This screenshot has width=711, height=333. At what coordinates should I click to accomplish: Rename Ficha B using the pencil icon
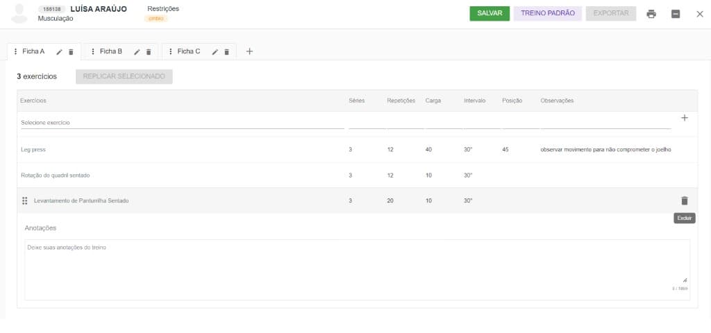pos(137,52)
